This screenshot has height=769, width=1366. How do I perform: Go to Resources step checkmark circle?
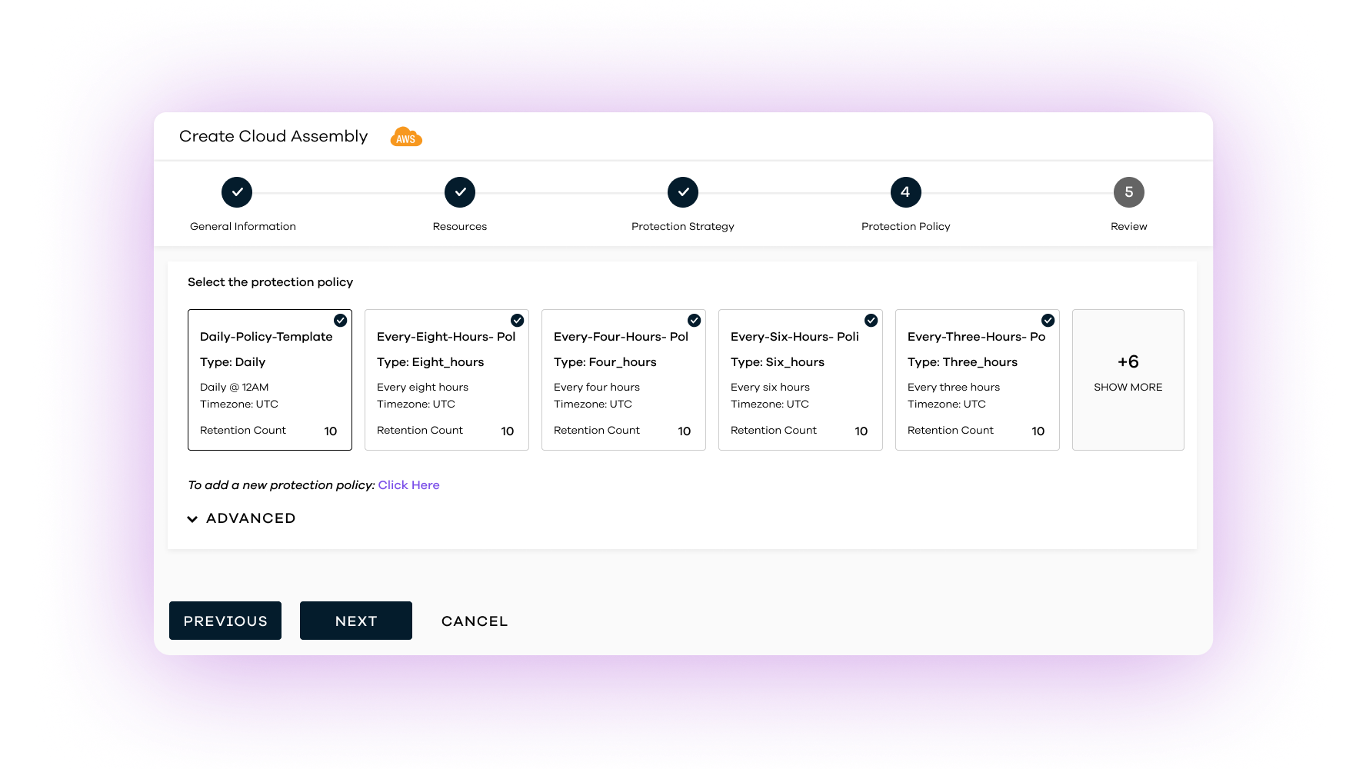(x=460, y=192)
